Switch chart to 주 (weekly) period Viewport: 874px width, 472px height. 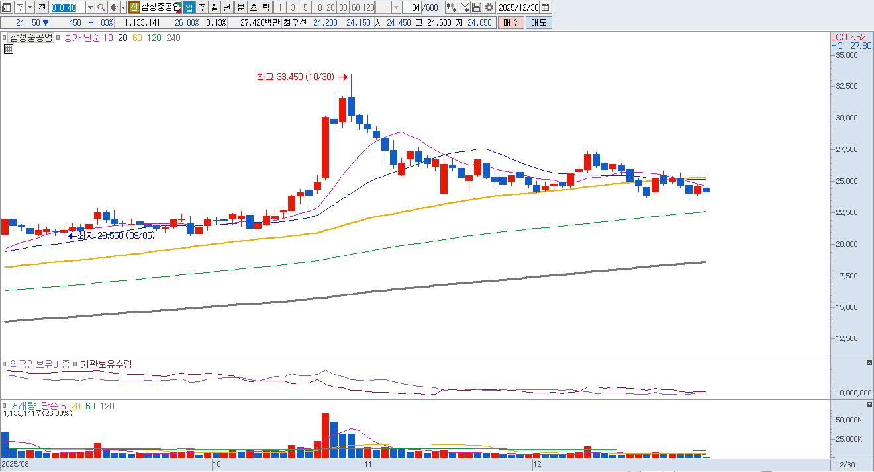coord(202,7)
